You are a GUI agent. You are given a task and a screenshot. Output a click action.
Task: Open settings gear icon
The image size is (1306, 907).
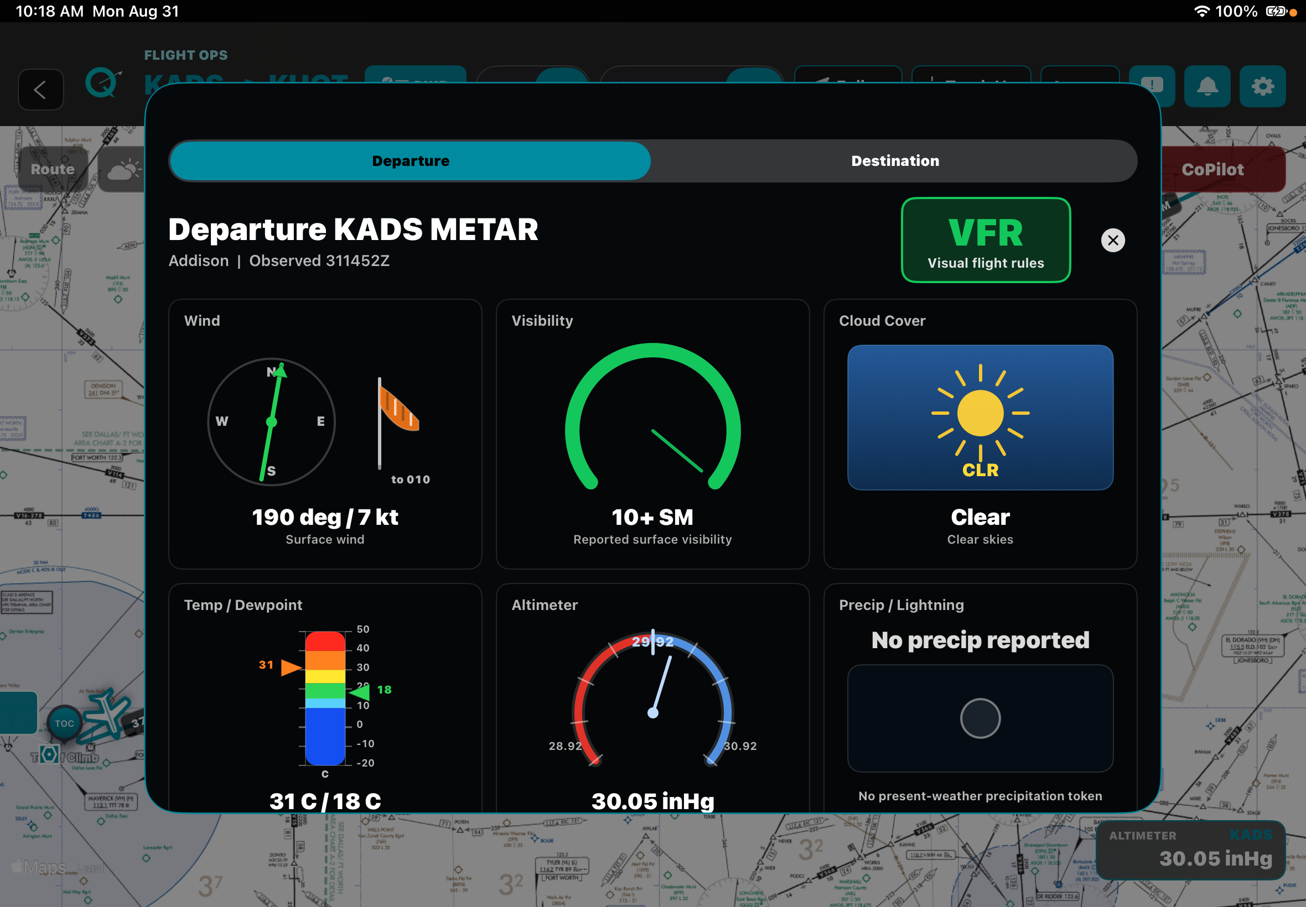pos(1262,86)
